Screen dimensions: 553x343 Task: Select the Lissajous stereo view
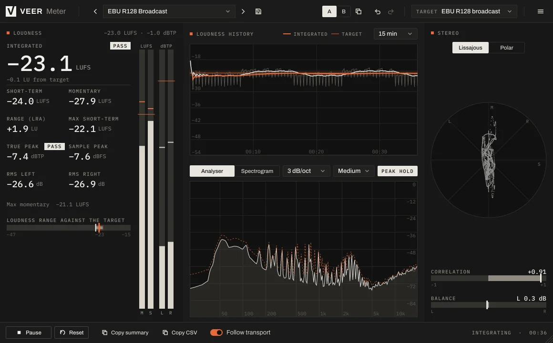pyautogui.click(x=471, y=48)
